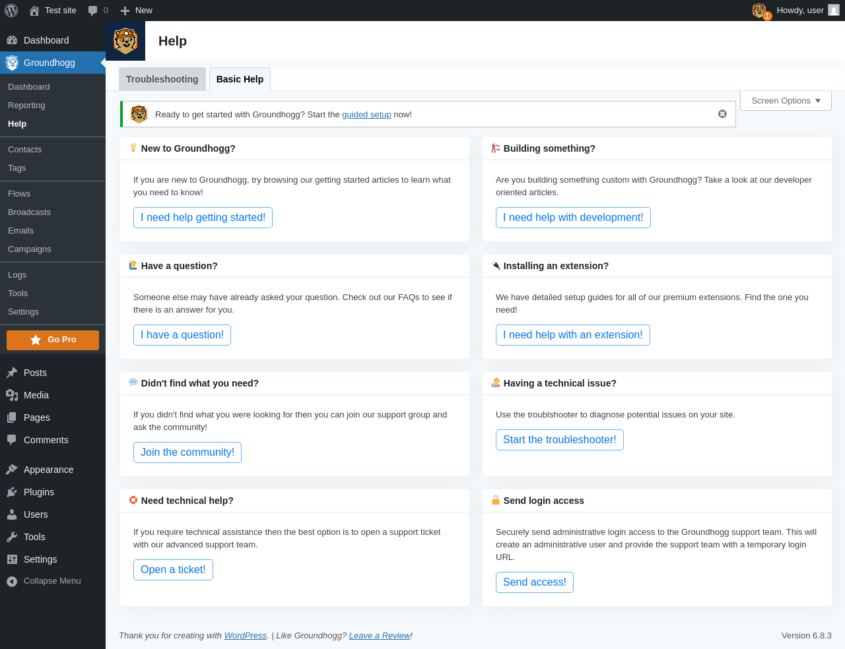The width and height of the screenshot is (845, 649).
Task: Click the Groundhogg notification icon in admin bar
Action: [760, 11]
